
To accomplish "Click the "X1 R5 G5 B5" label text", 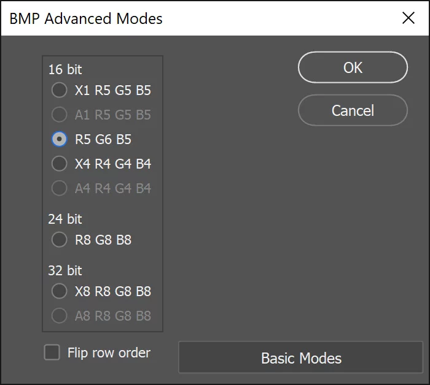I will [x=113, y=91].
